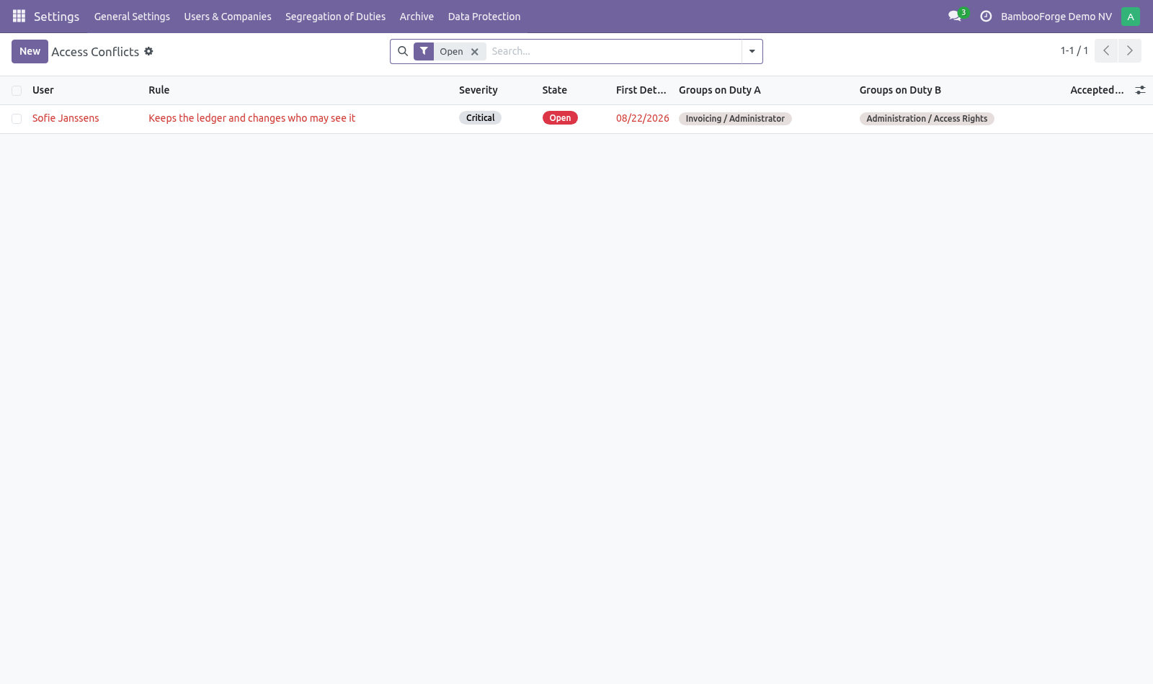
Task: Click the Settings app title
Action: click(56, 17)
